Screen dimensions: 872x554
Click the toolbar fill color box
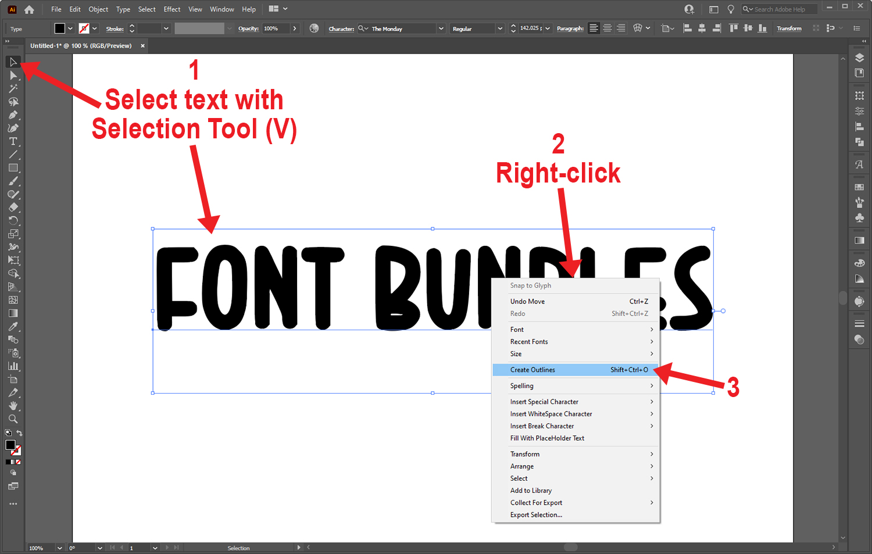10,445
